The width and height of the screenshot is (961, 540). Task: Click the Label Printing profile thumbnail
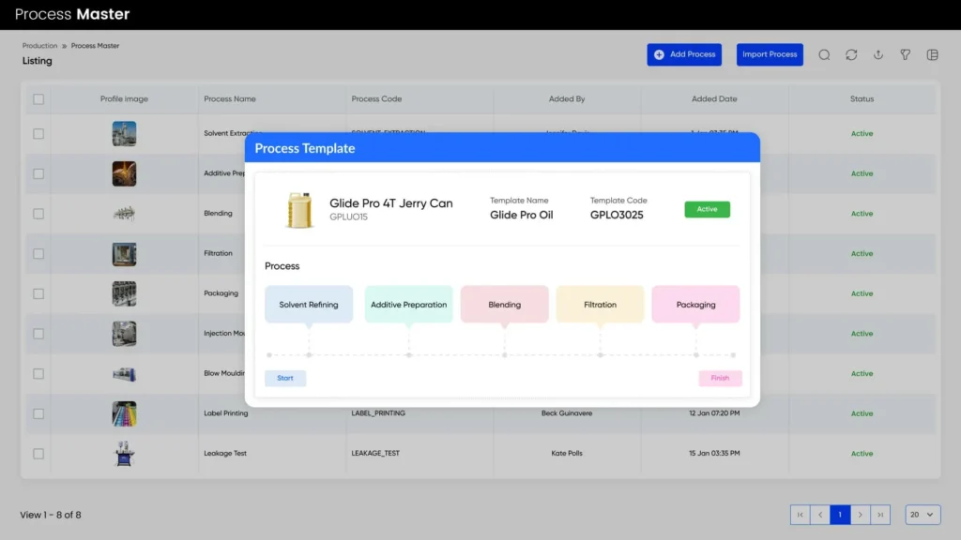pos(124,413)
